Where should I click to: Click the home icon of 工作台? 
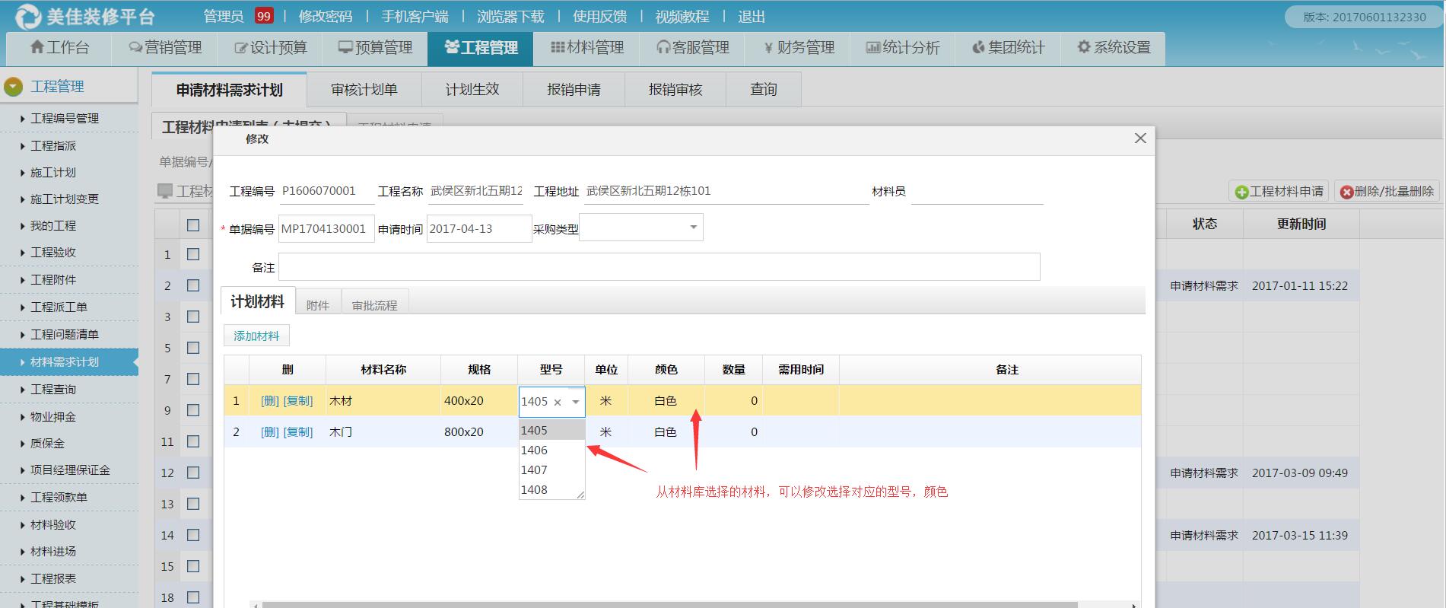37,47
